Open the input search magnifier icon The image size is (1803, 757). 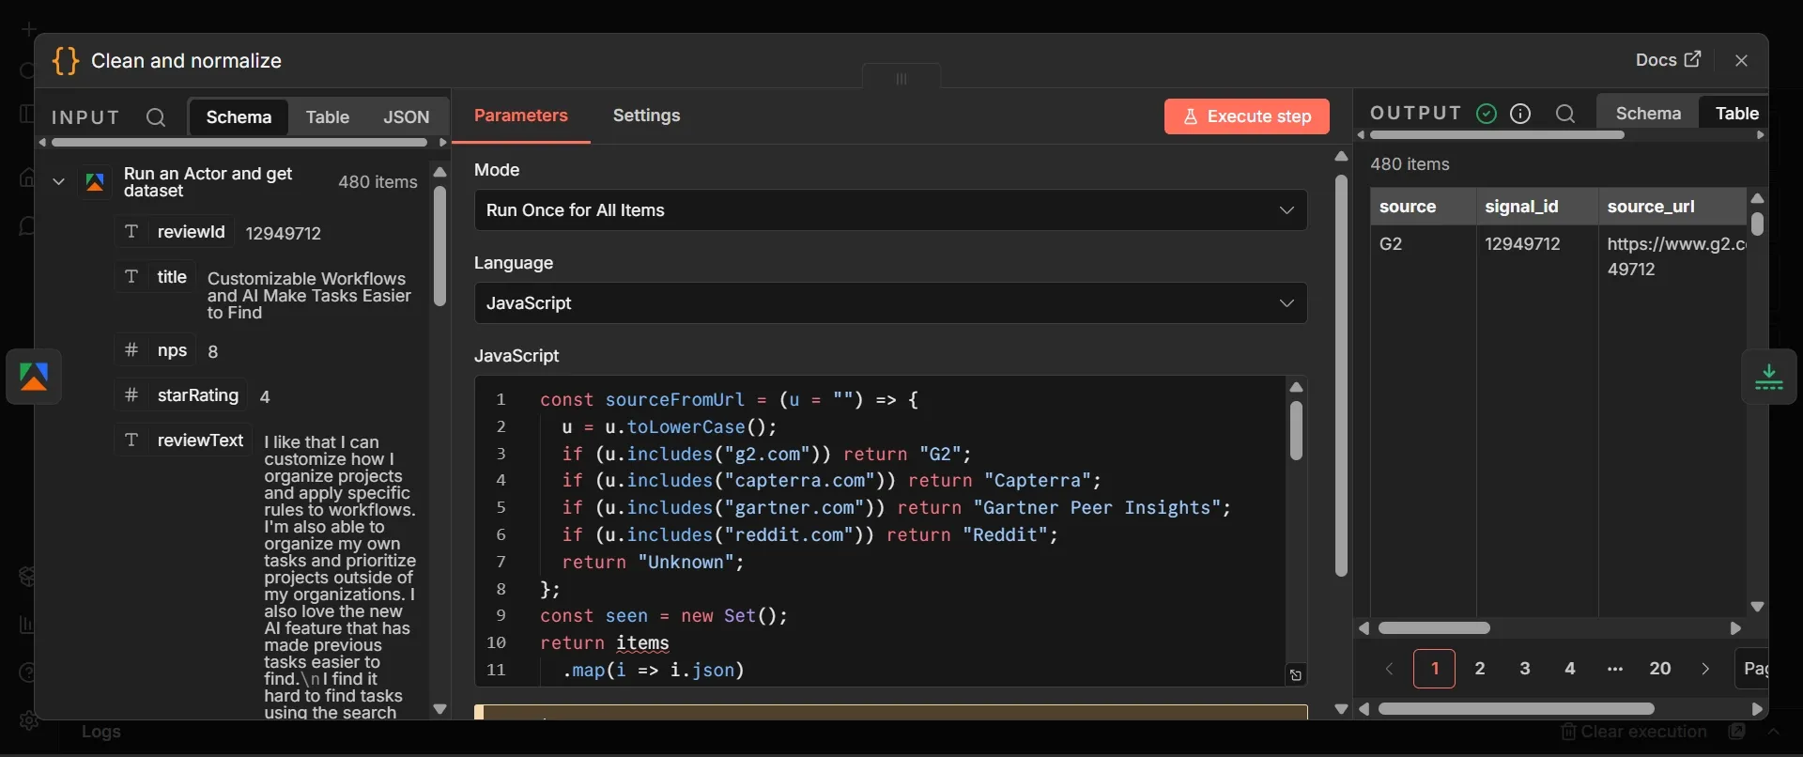tap(156, 117)
